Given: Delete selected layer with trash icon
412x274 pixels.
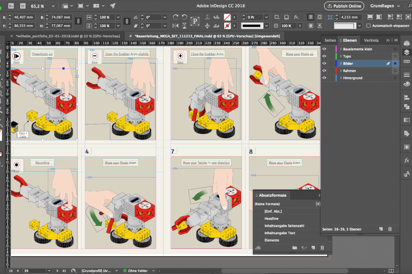Looking at the screenshot, I should (389, 229).
